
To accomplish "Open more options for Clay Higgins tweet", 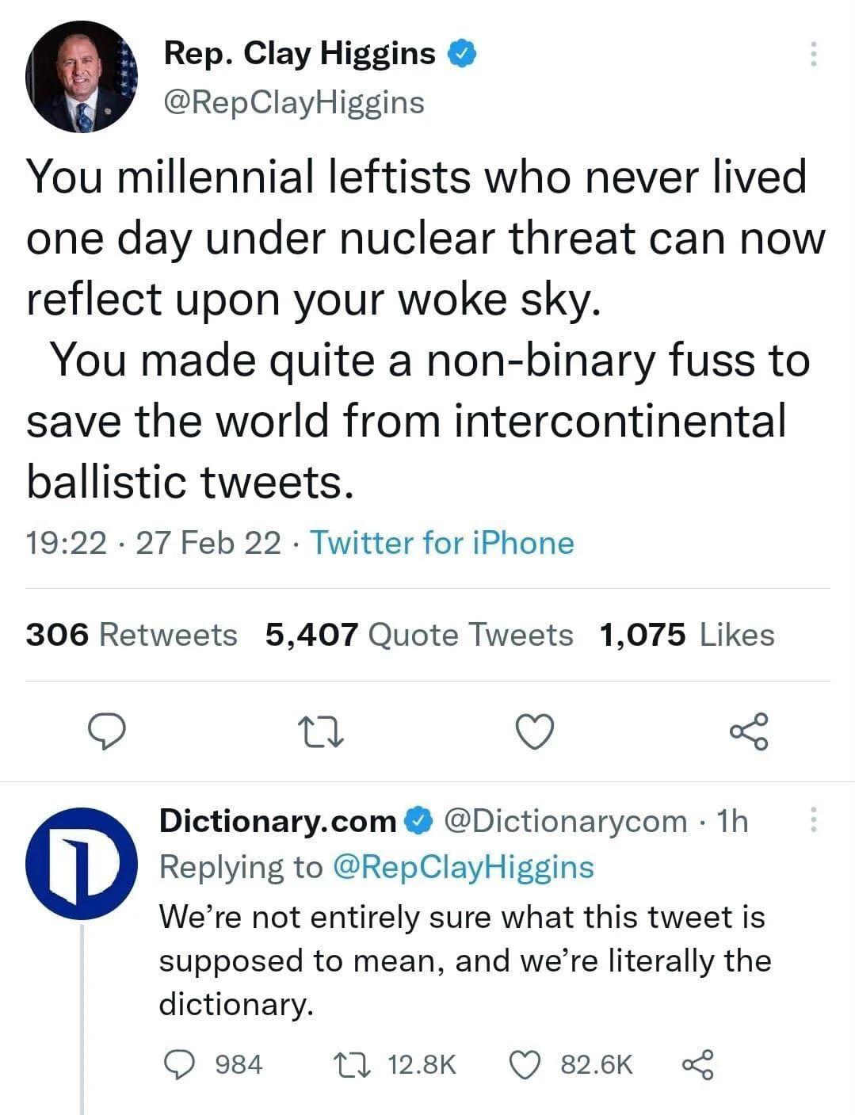I will pos(812,54).
